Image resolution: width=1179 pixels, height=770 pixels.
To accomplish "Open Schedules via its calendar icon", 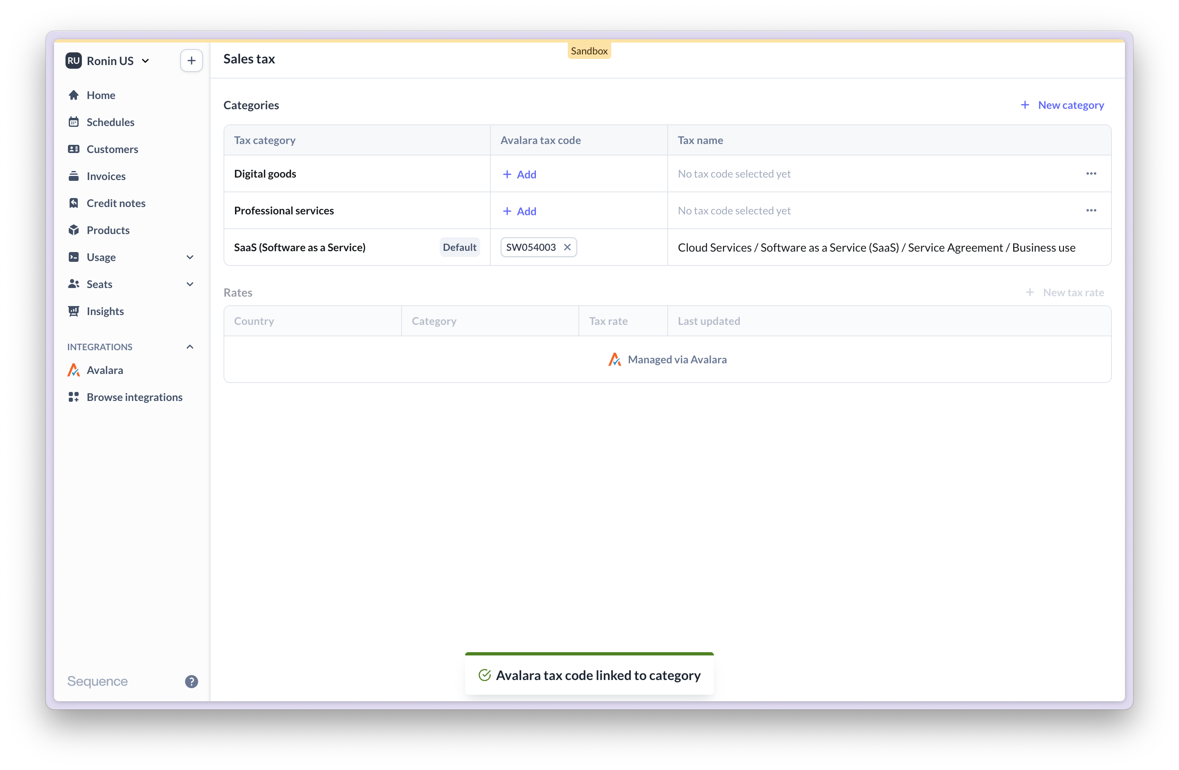I will pyautogui.click(x=74, y=122).
